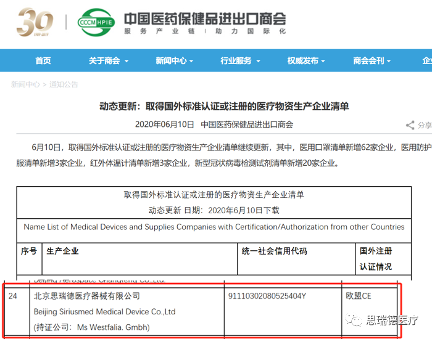Click row number 24

click(13, 296)
